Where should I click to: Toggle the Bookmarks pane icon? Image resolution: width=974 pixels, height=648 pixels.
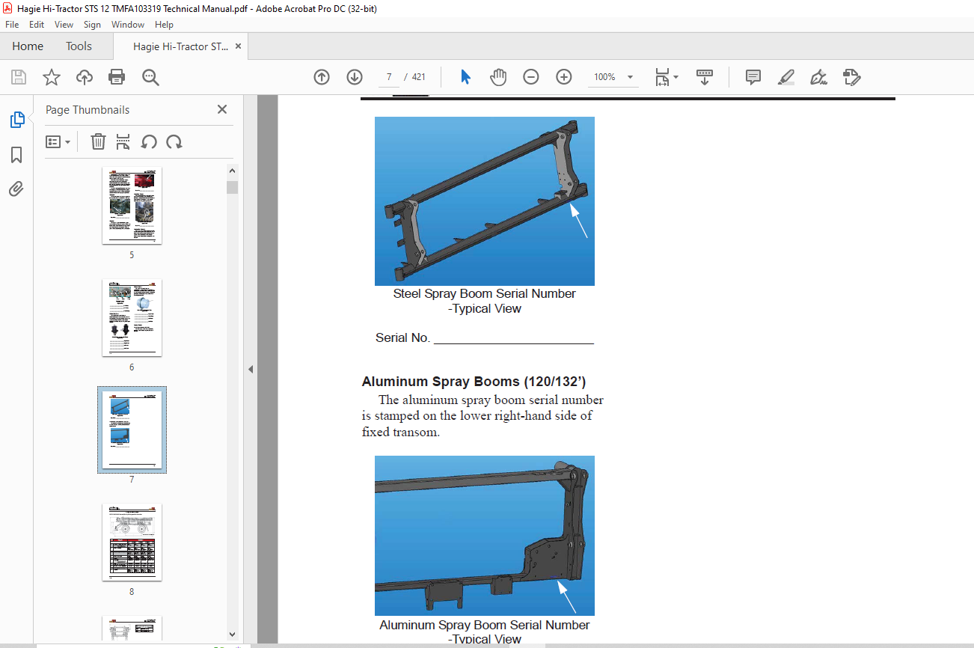click(x=16, y=155)
